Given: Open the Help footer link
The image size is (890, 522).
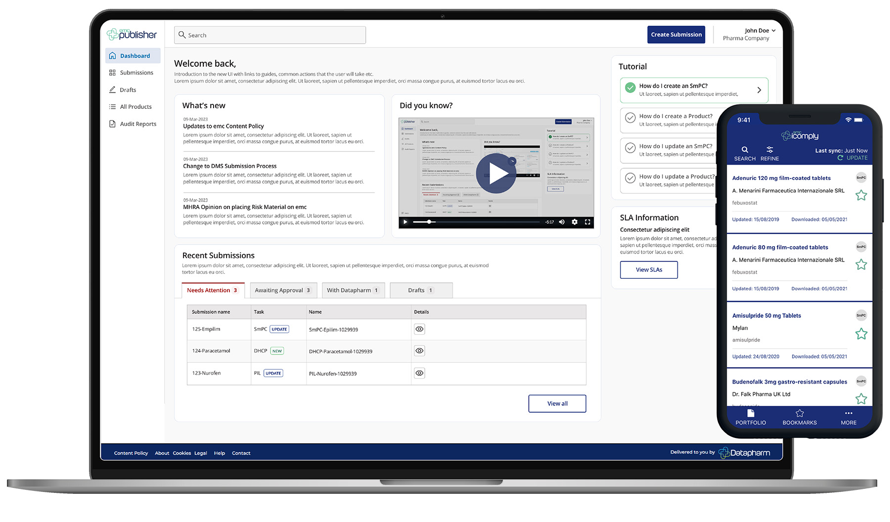Looking at the screenshot, I should 220,453.
